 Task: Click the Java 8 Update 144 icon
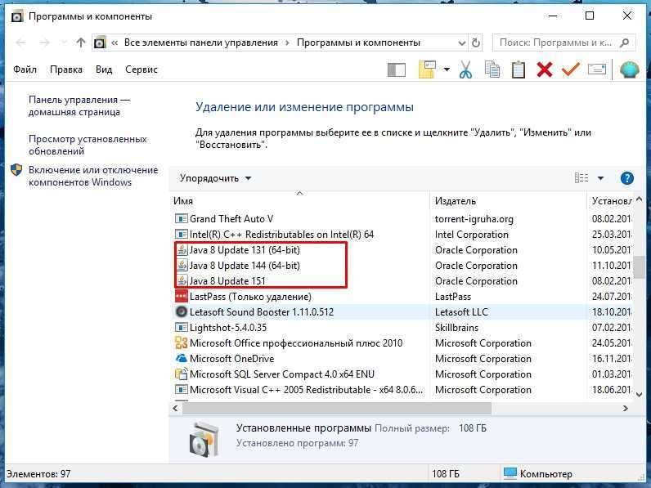pyautogui.click(x=182, y=265)
